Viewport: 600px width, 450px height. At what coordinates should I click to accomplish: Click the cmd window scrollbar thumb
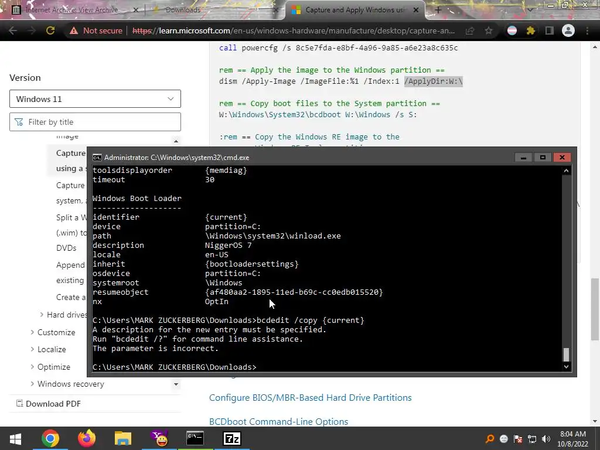pyautogui.click(x=567, y=354)
